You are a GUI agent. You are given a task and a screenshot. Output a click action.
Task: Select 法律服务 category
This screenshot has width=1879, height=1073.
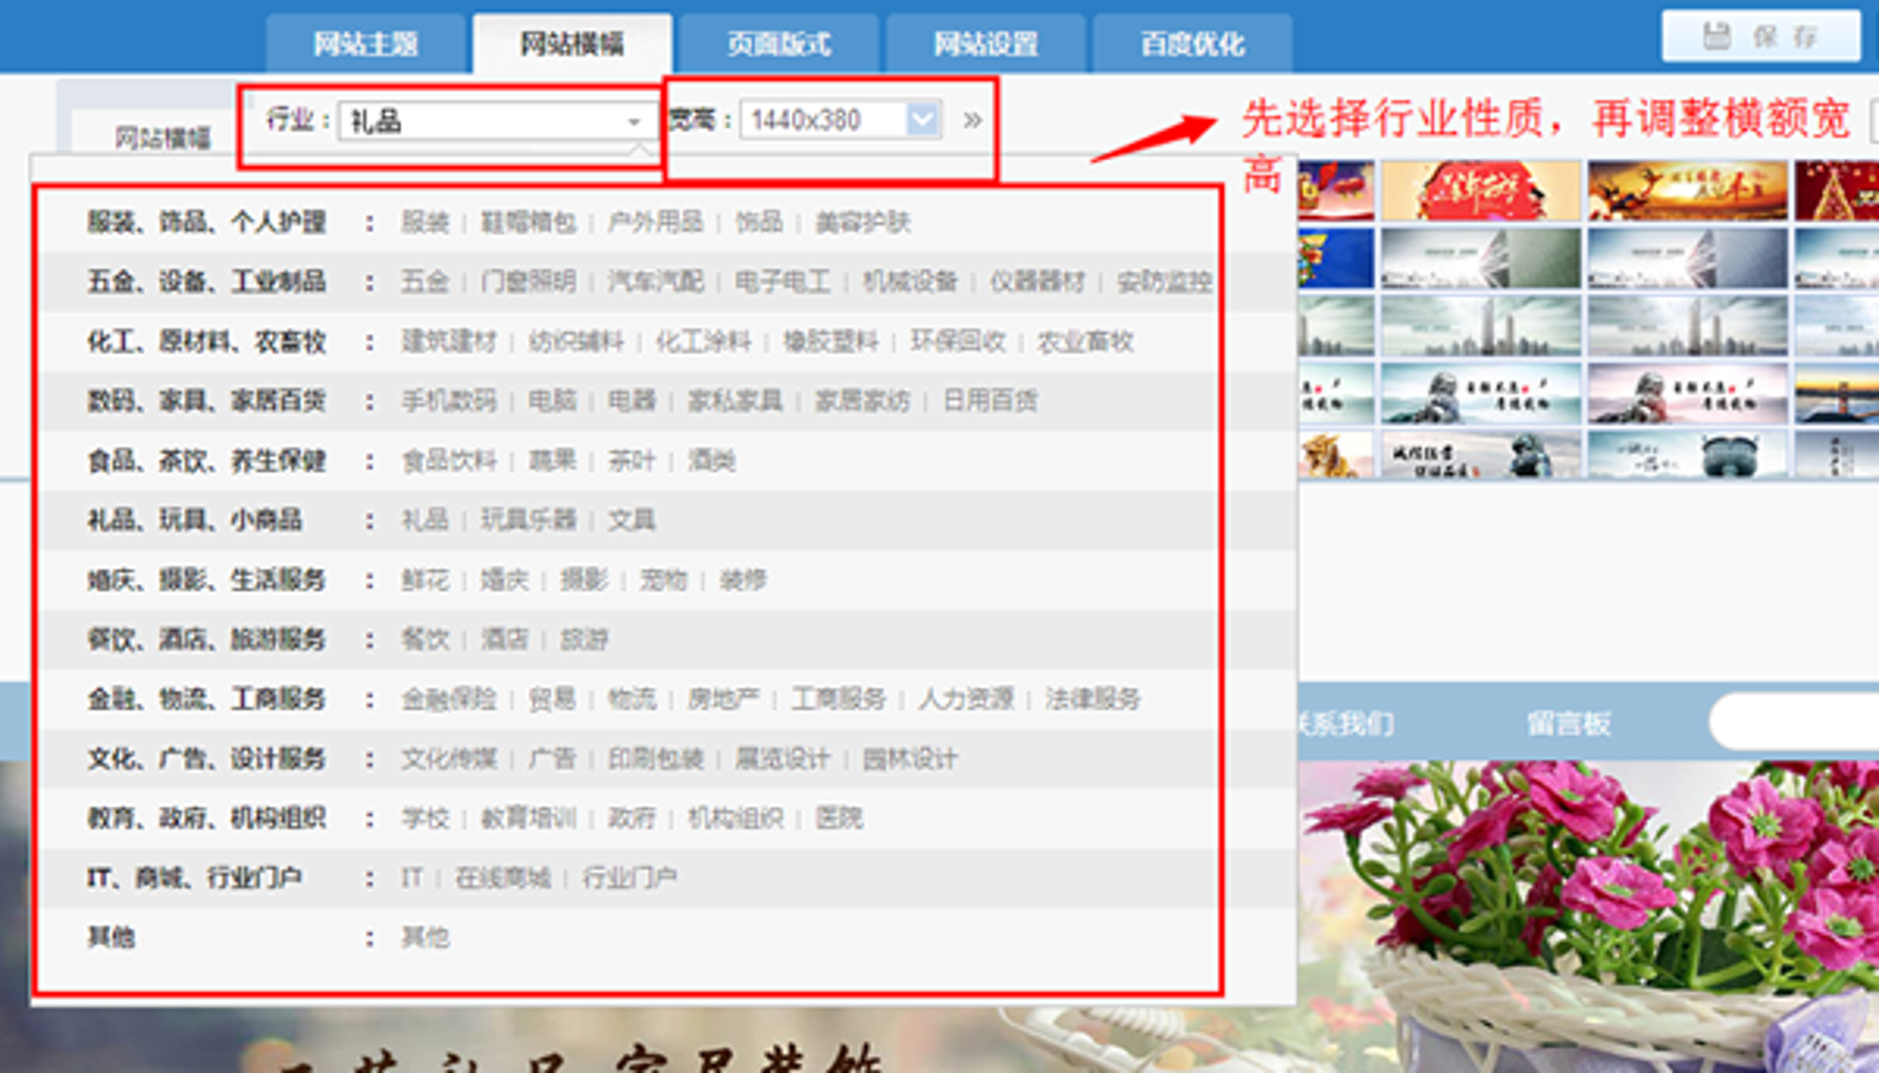pyautogui.click(x=1093, y=699)
